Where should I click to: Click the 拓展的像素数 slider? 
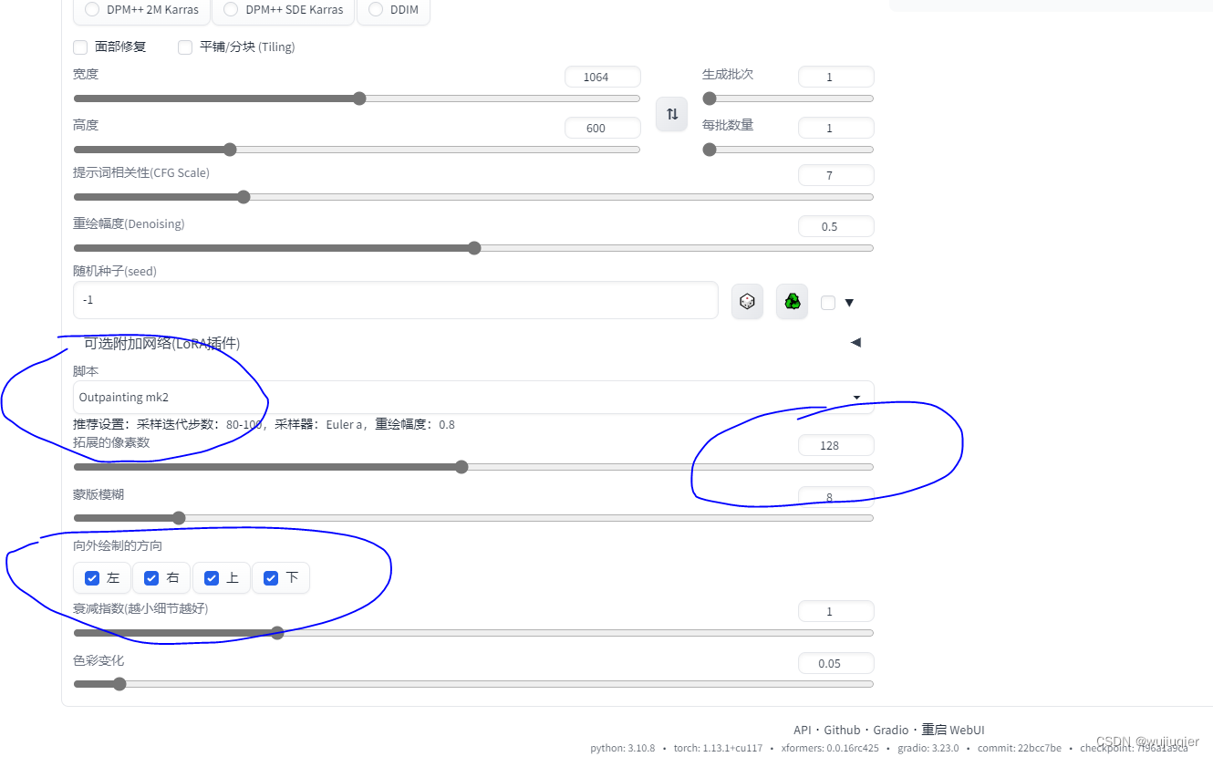point(473,467)
